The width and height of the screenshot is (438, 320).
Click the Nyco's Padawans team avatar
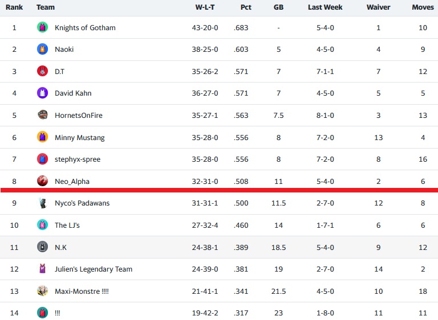tap(42, 203)
